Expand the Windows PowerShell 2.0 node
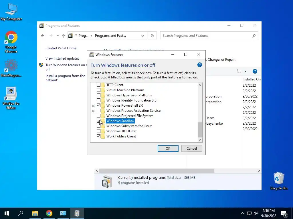This screenshot has width=293, height=219. [94, 106]
